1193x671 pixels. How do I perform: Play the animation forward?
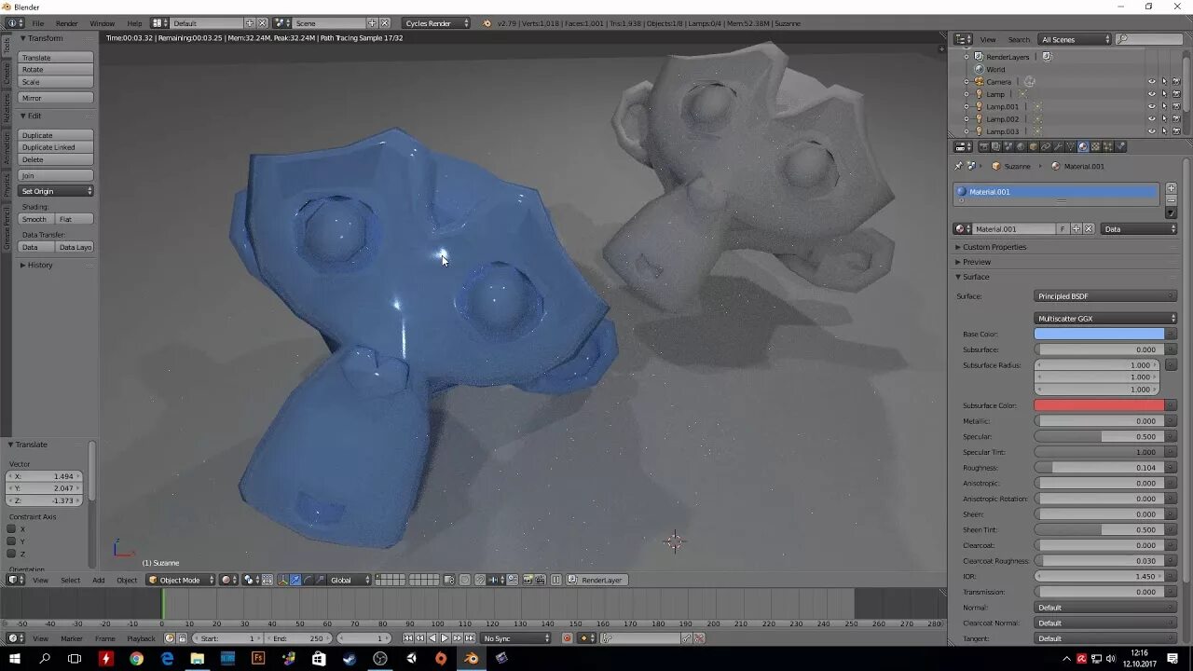[445, 638]
